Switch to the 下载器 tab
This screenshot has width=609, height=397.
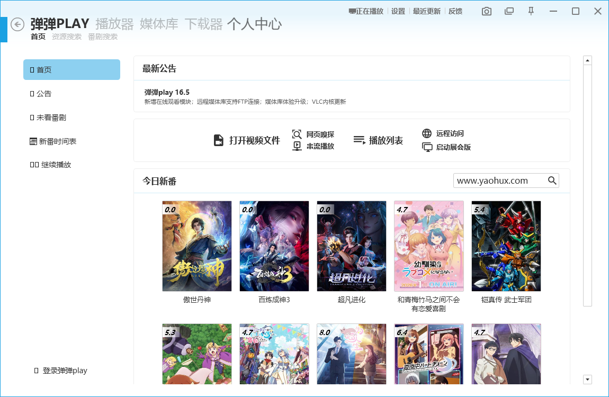click(203, 24)
